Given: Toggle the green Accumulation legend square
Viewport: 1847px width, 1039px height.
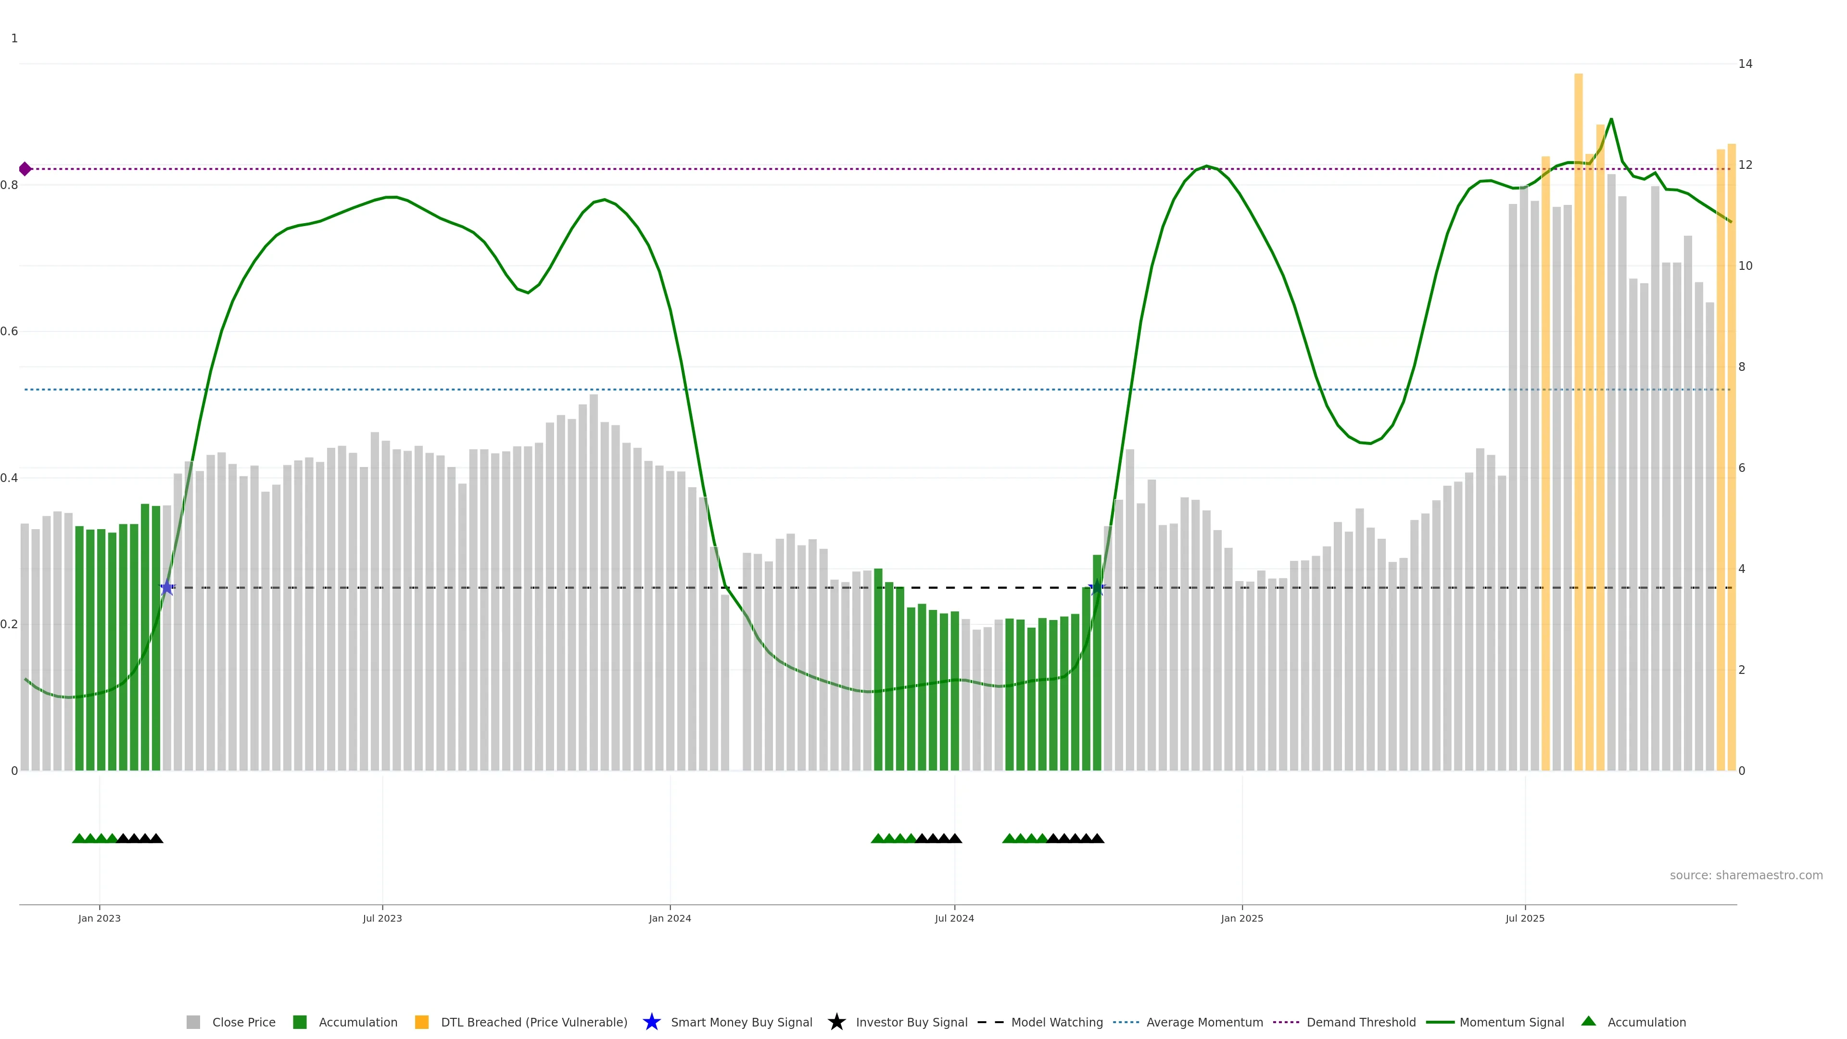Looking at the screenshot, I should point(300,1022).
